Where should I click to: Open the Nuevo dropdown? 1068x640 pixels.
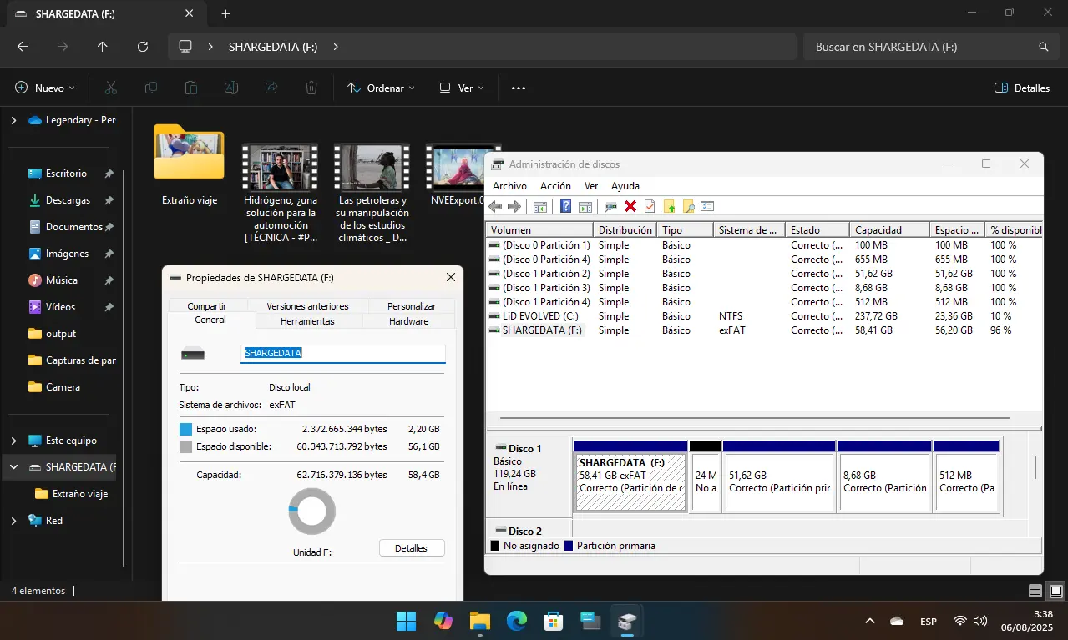[x=46, y=88]
